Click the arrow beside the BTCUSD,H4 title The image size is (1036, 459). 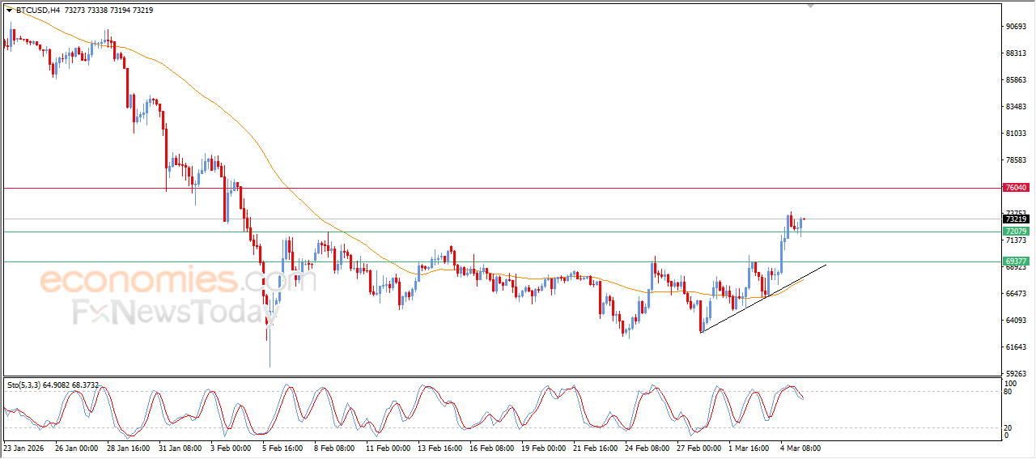point(9,11)
